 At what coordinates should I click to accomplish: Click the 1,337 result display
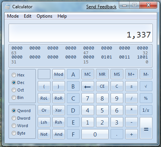tap(81, 33)
